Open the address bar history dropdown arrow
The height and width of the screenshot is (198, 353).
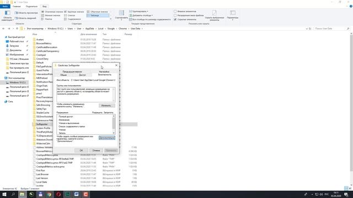pyautogui.click(x=307, y=29)
